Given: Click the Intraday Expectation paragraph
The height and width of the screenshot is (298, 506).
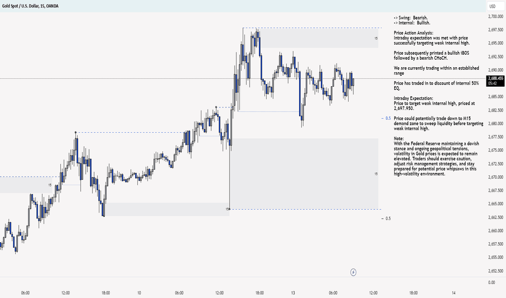Looking at the screenshot, I should (434, 103).
